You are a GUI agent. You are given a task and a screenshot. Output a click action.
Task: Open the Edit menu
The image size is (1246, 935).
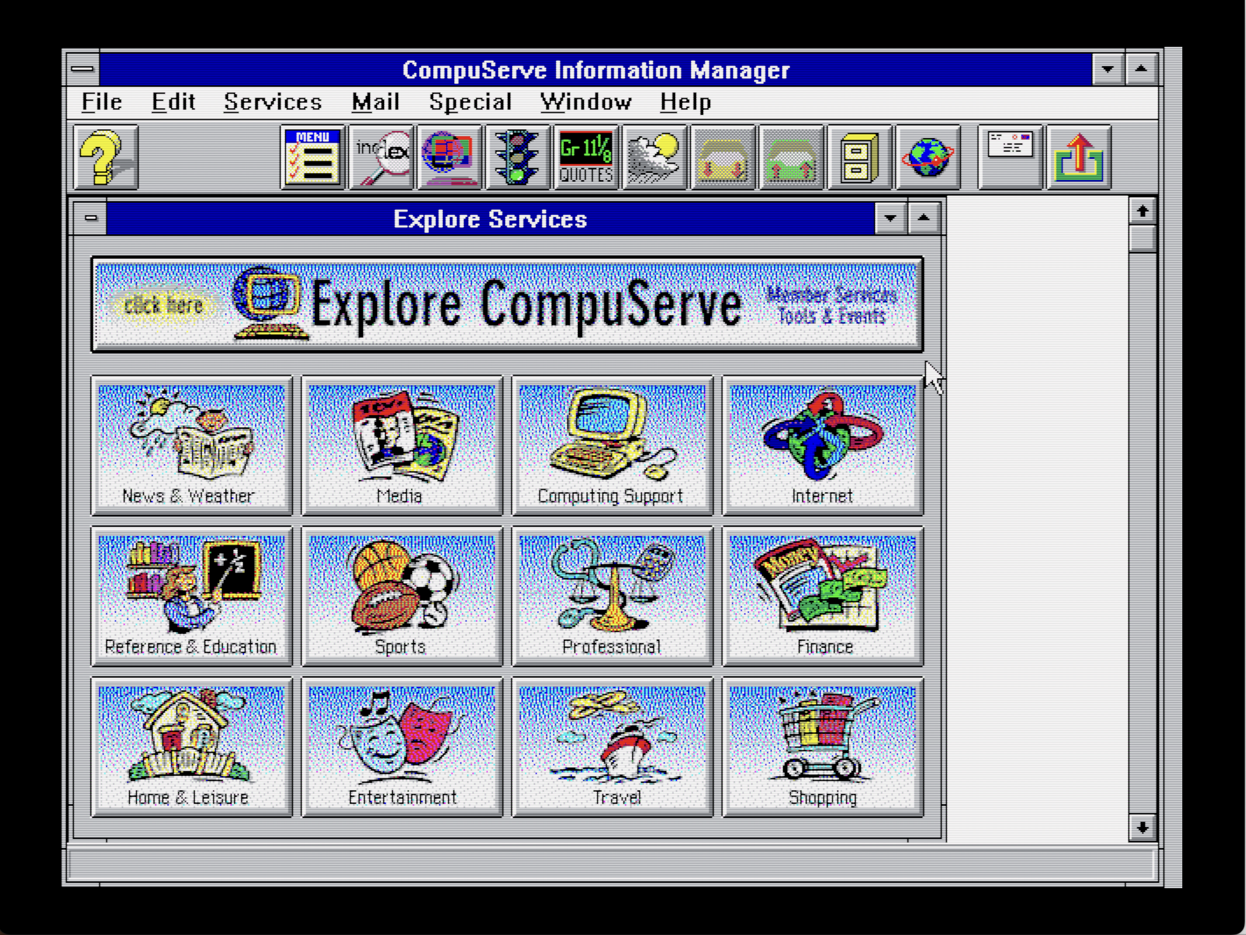(x=173, y=102)
